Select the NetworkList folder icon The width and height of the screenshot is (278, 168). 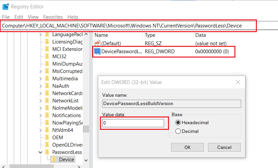click(x=47, y=101)
